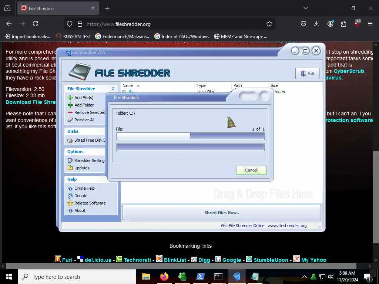The height and width of the screenshot is (284, 379).
Task: Click the Save to Pocket icon
Action: (303, 24)
